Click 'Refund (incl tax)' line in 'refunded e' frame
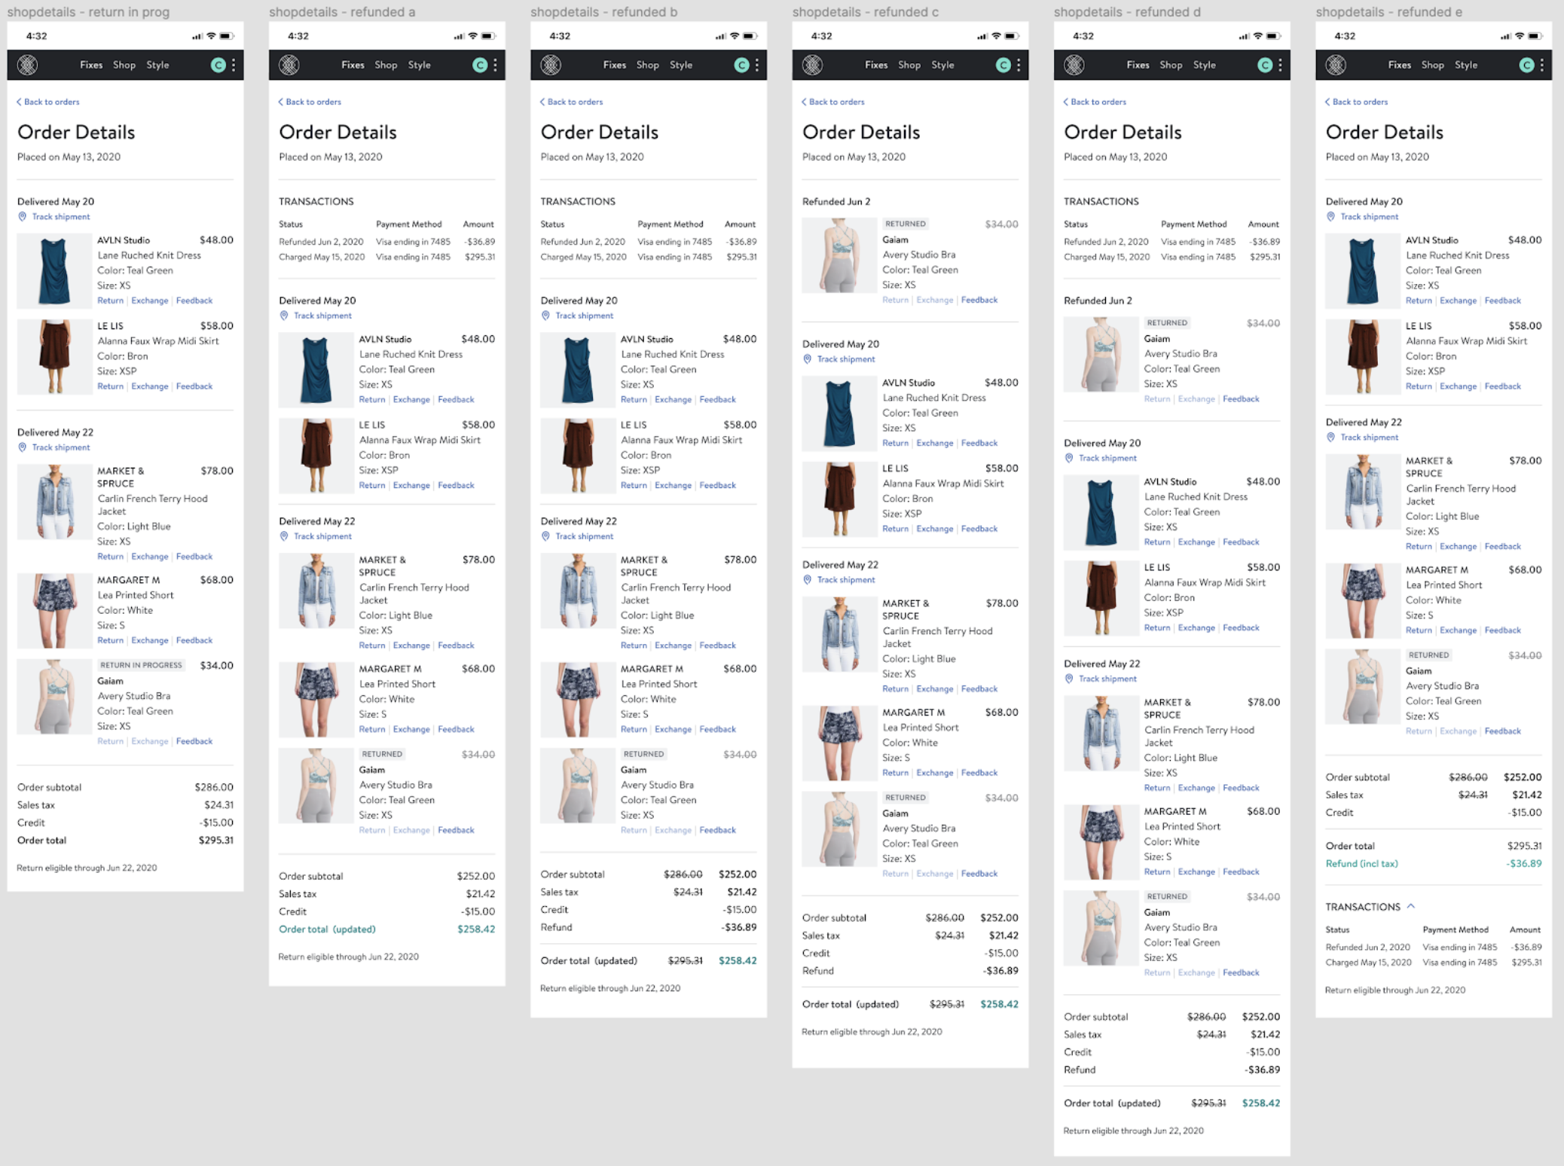 (x=1361, y=864)
